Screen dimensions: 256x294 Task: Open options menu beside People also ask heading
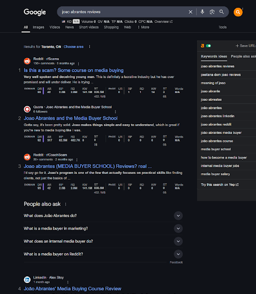[66, 204]
